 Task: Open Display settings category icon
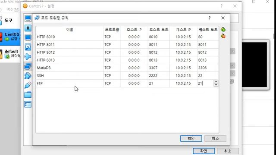(28, 37)
